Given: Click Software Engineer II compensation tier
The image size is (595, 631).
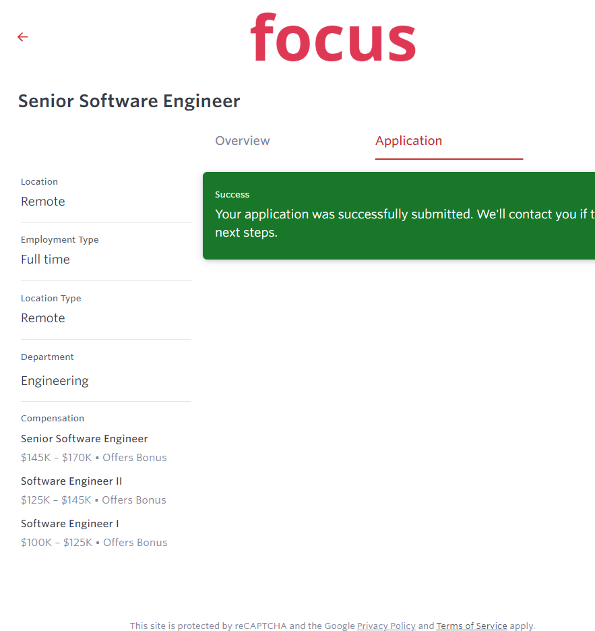Looking at the screenshot, I should click(x=71, y=481).
